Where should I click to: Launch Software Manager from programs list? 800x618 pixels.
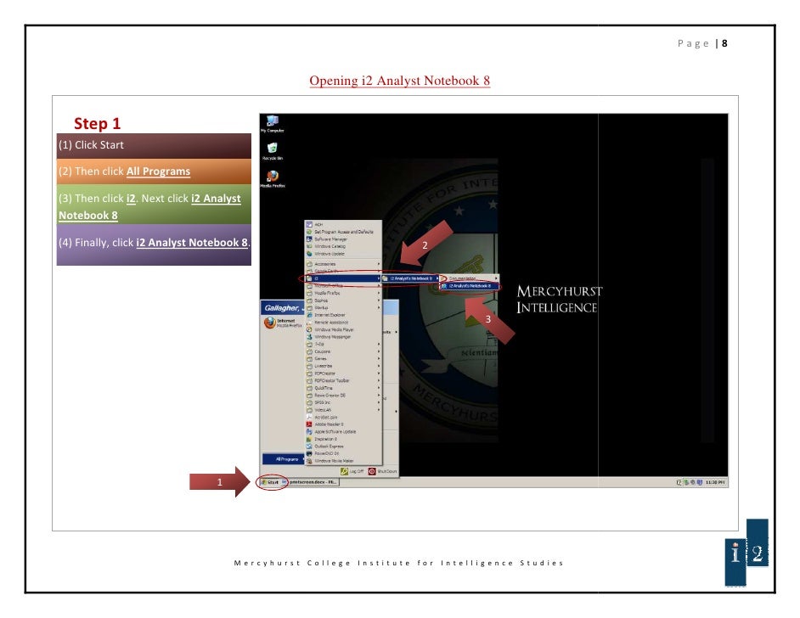point(343,239)
